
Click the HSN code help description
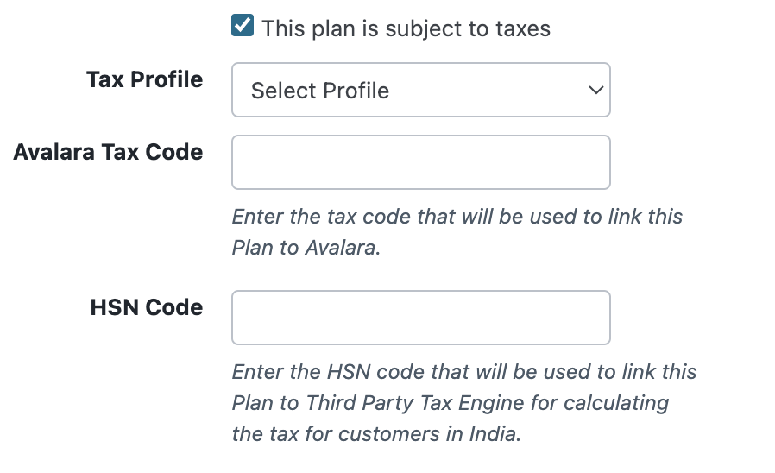coord(463,403)
